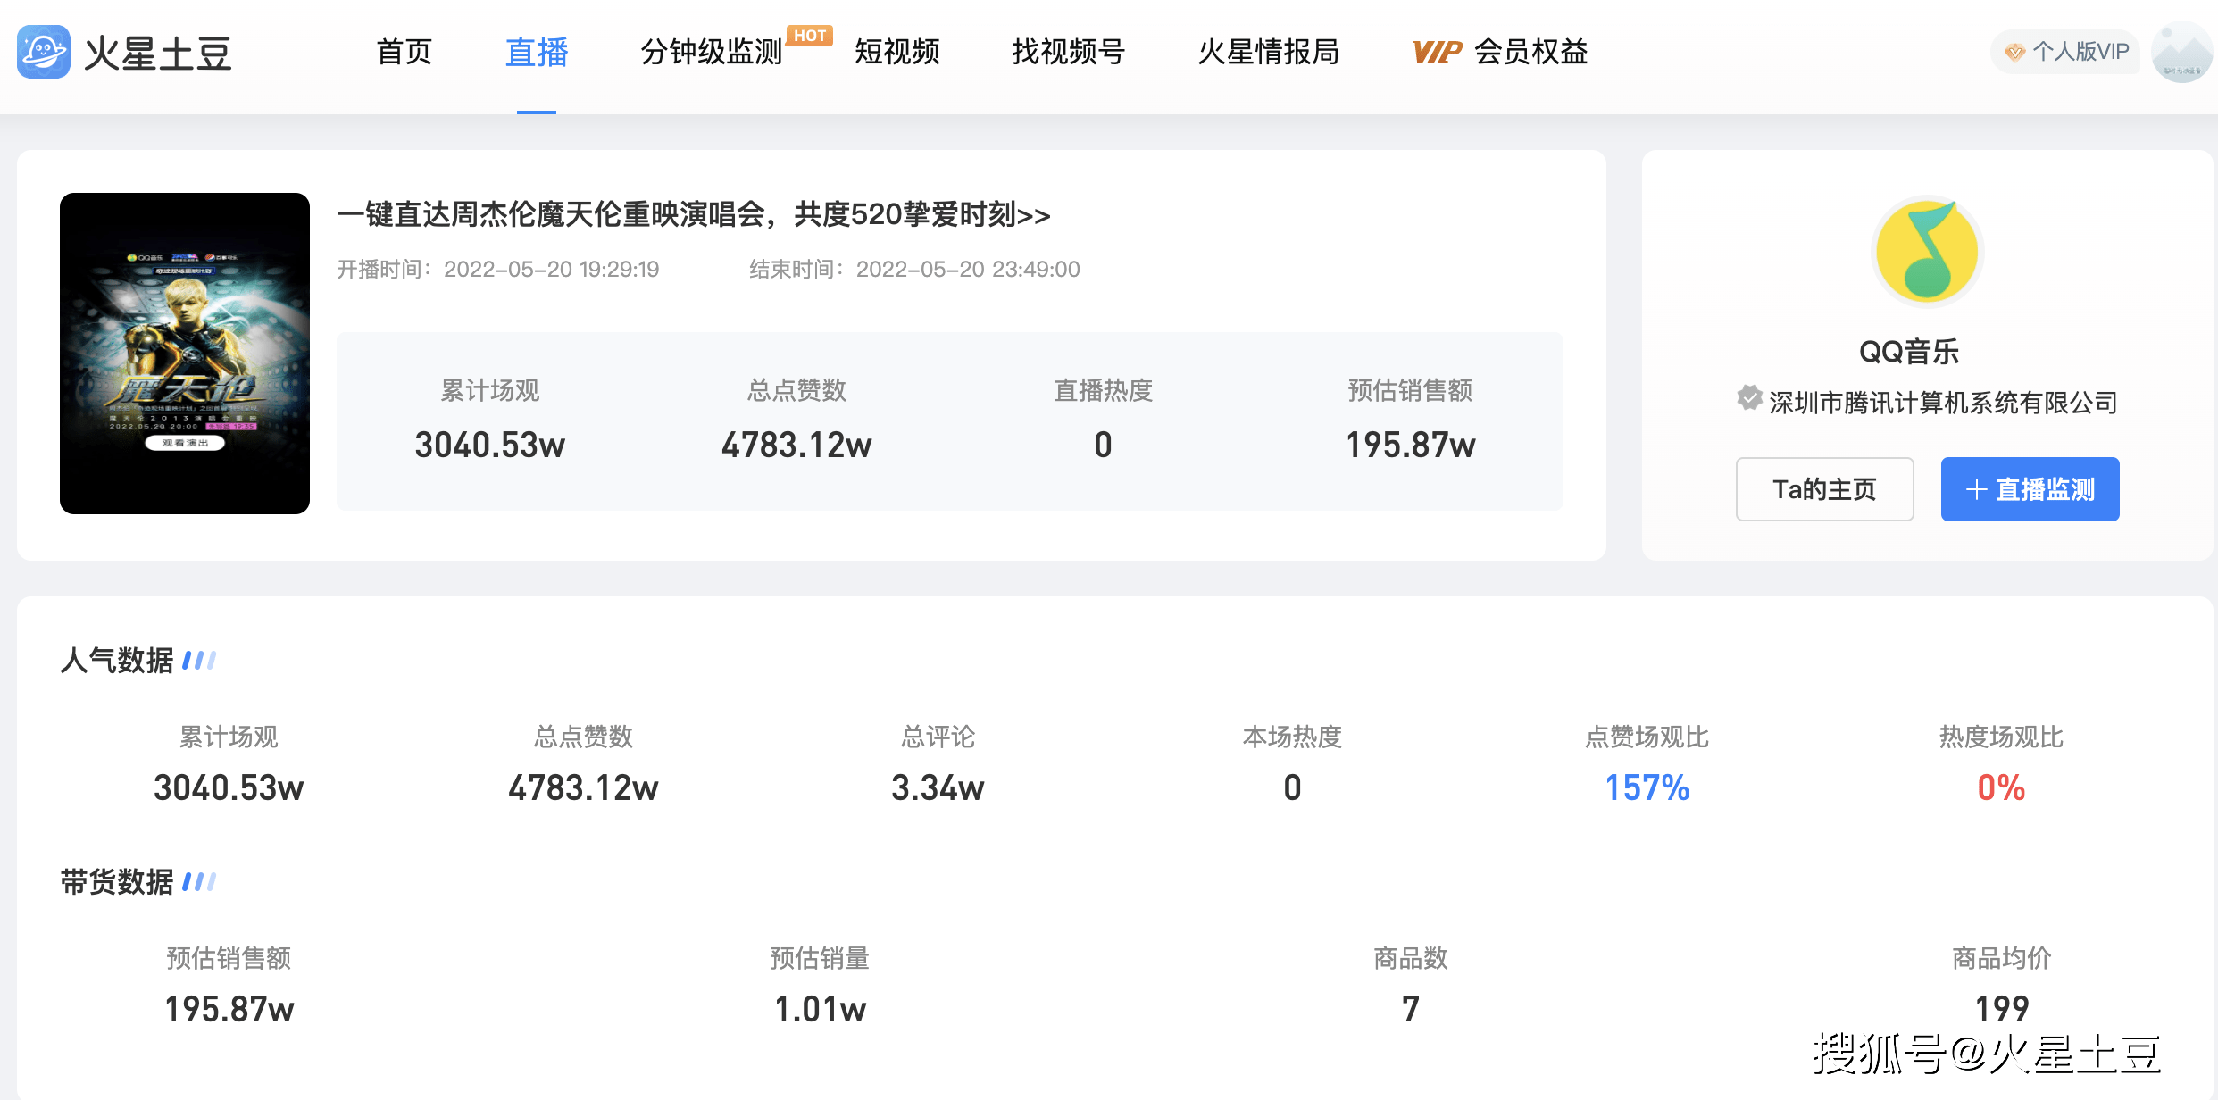Click the QQ音乐 account logo
2218x1100 pixels.
[1927, 253]
